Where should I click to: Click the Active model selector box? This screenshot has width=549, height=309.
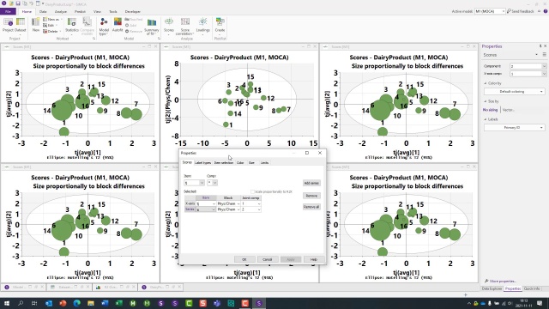[490, 11]
